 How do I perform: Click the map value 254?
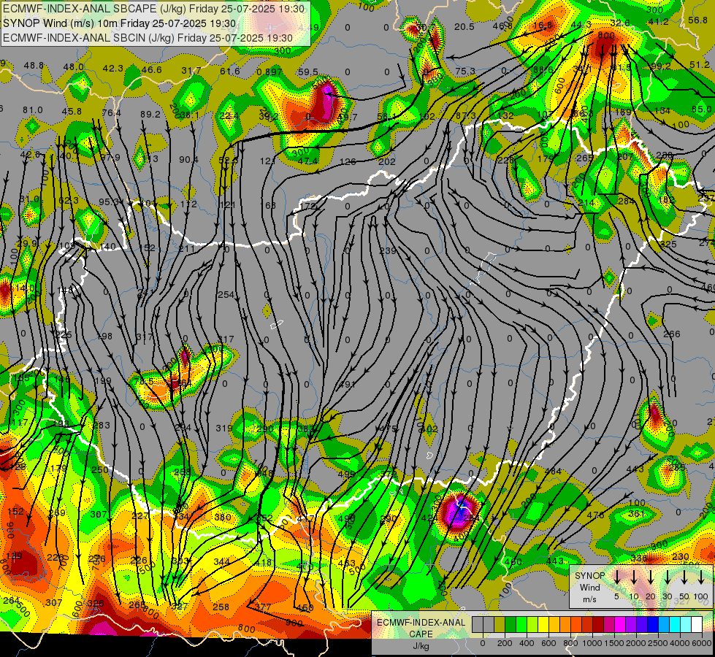coord(226,295)
